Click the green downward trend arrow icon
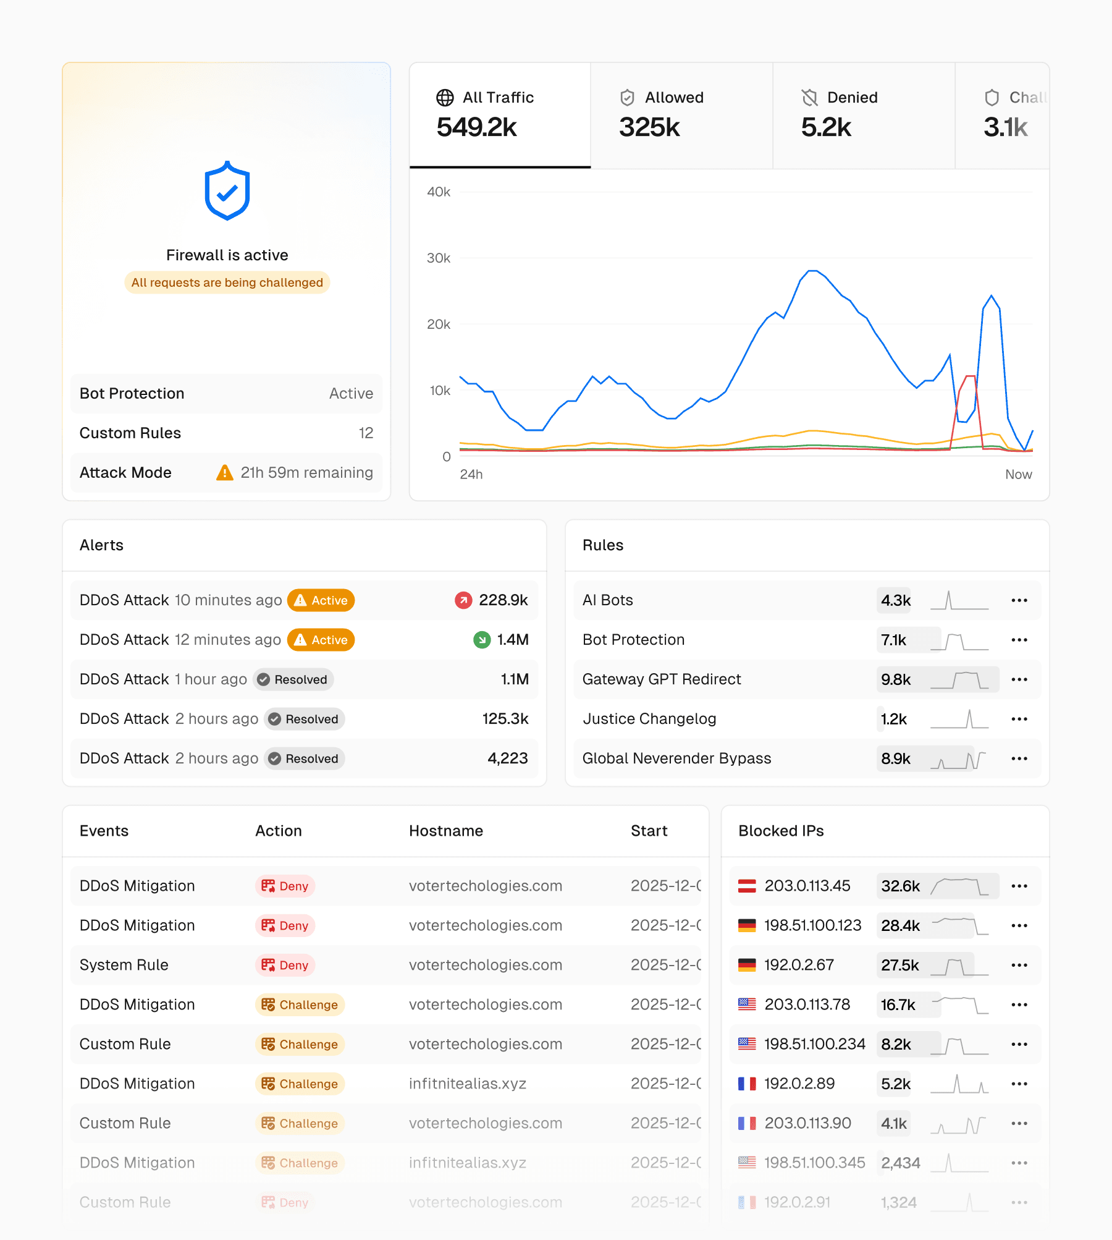Image resolution: width=1112 pixels, height=1240 pixels. click(482, 640)
